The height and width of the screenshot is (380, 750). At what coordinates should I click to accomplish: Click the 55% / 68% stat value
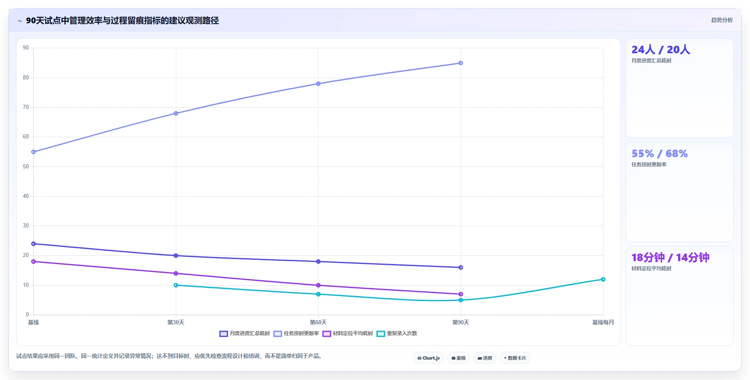point(659,154)
